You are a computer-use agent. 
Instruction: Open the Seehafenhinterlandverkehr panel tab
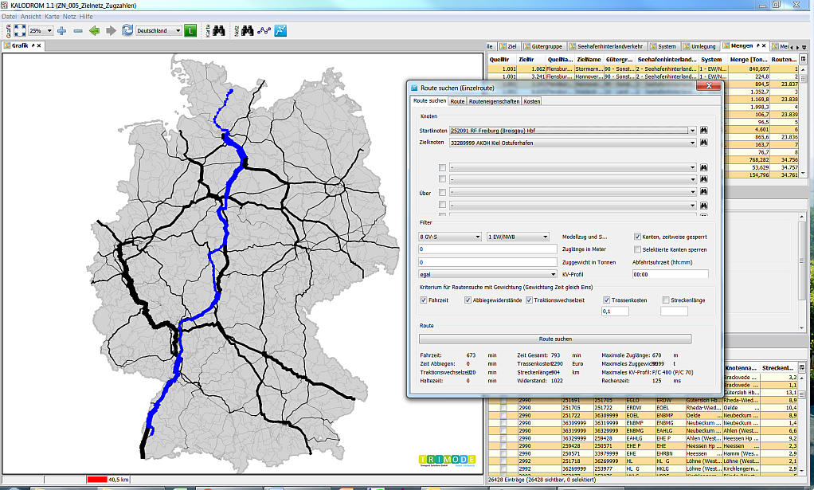pos(606,46)
